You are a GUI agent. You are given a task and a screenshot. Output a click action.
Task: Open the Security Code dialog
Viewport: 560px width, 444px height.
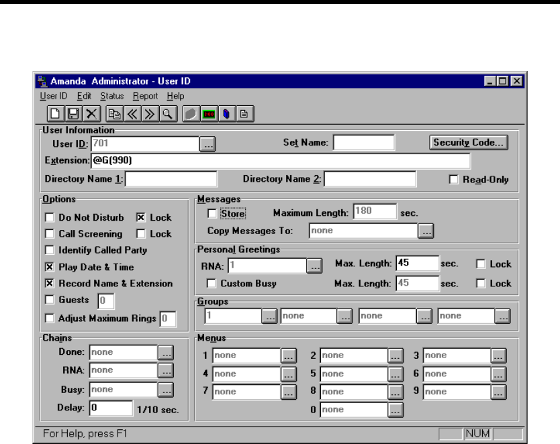click(x=469, y=142)
